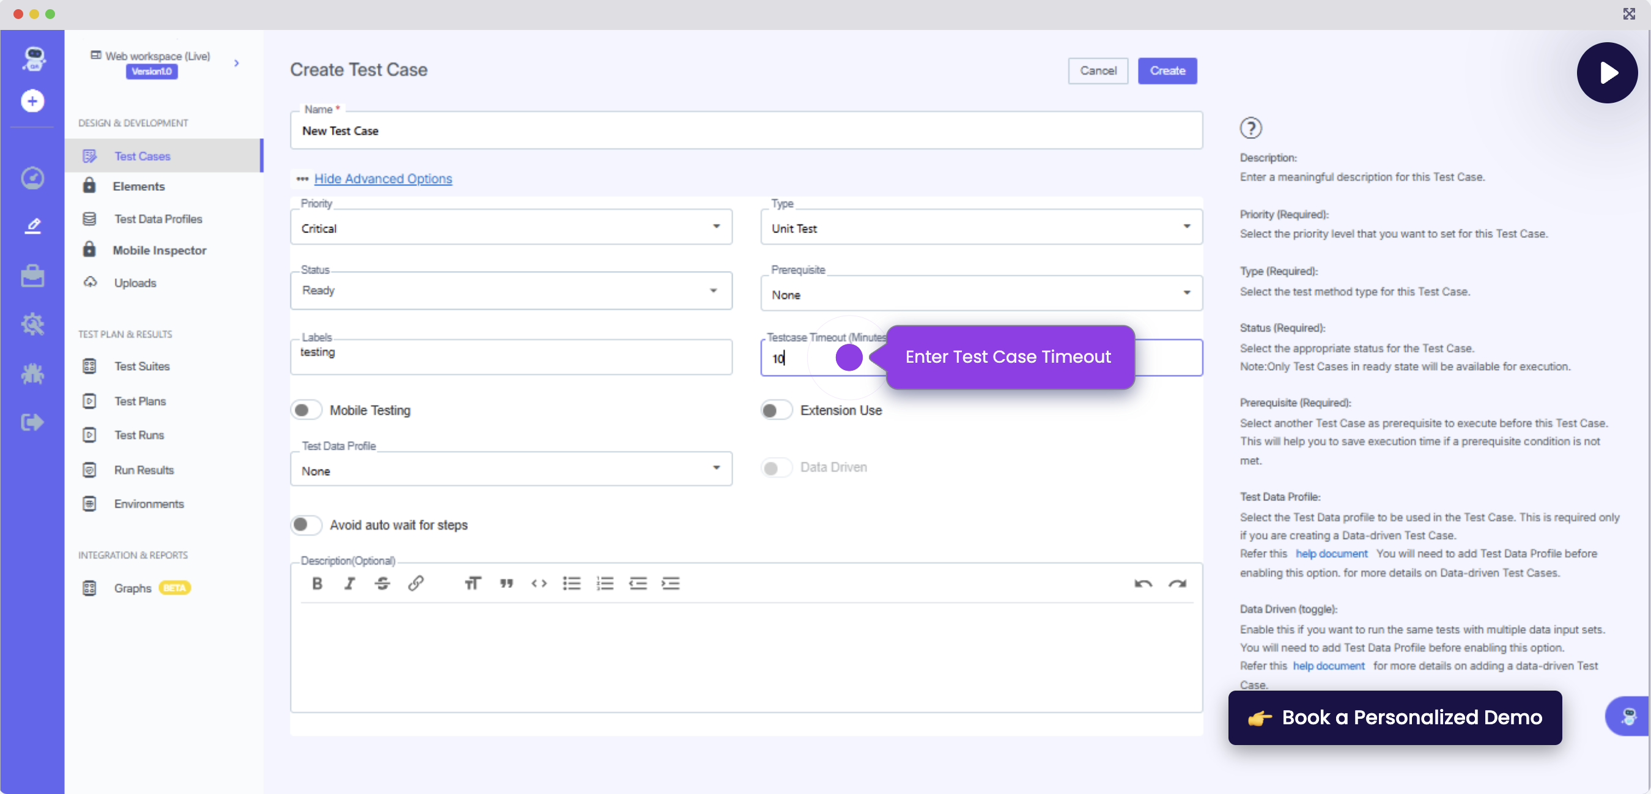This screenshot has height=794, width=1651.
Task: Enable the Mobile Testing toggle
Action: coord(306,410)
